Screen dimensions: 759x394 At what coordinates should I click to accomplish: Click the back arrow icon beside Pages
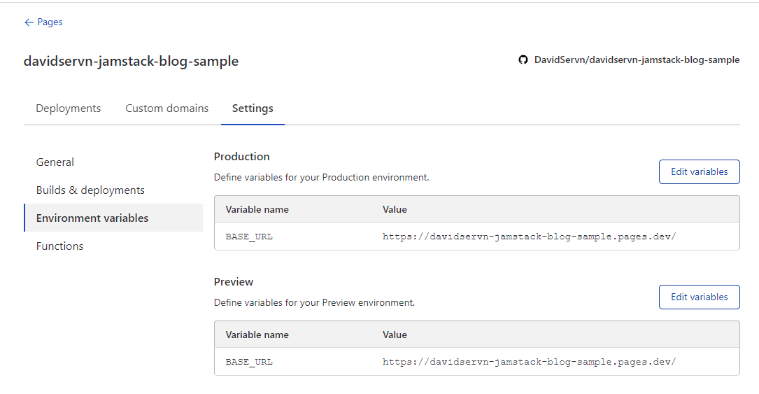pyautogui.click(x=29, y=22)
